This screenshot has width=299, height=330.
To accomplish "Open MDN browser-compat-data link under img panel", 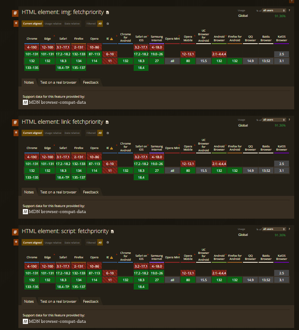I will [x=57, y=102].
